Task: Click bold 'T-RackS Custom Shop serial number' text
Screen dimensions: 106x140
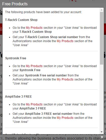Action: 52,37
